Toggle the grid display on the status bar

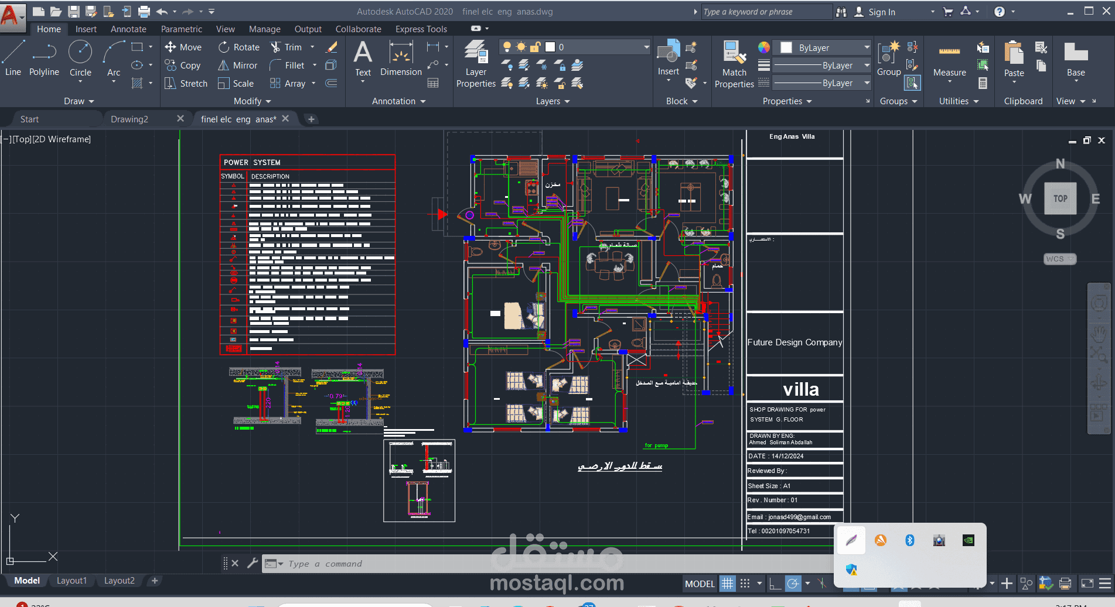pyautogui.click(x=727, y=584)
